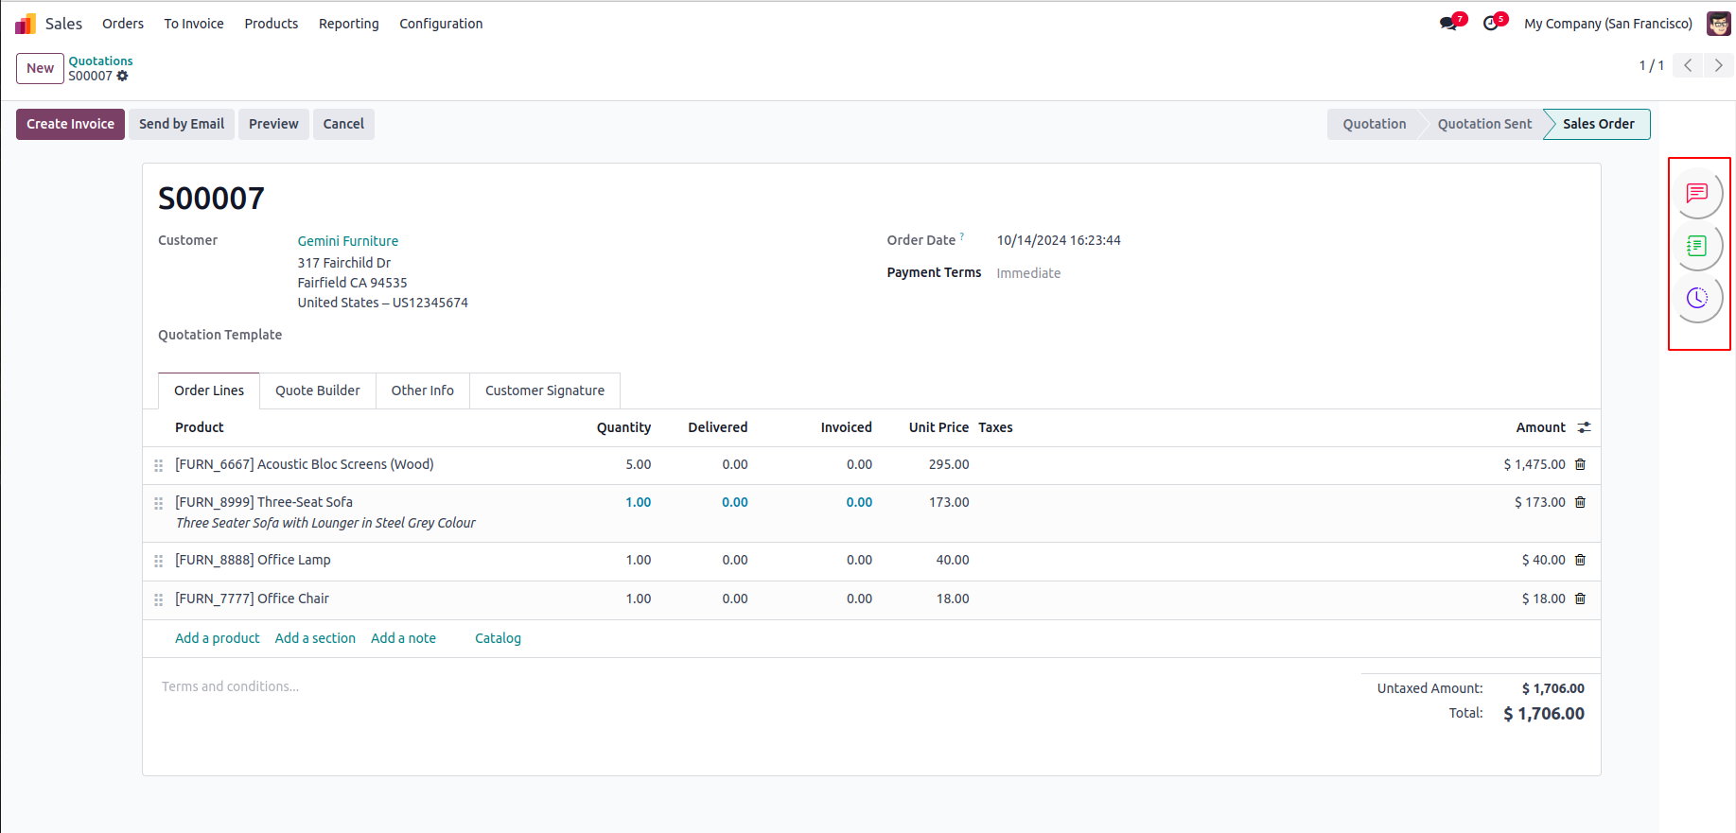Screen dimensions: 1736x833
Task: Go to the previous record arrow
Action: [1688, 65]
